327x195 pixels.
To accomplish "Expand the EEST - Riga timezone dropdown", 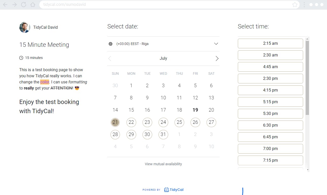I will pyautogui.click(x=216, y=44).
